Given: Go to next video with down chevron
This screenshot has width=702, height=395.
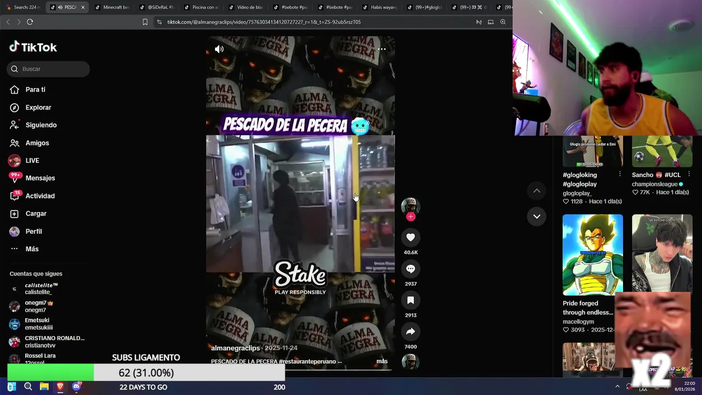Looking at the screenshot, I should pyautogui.click(x=537, y=216).
